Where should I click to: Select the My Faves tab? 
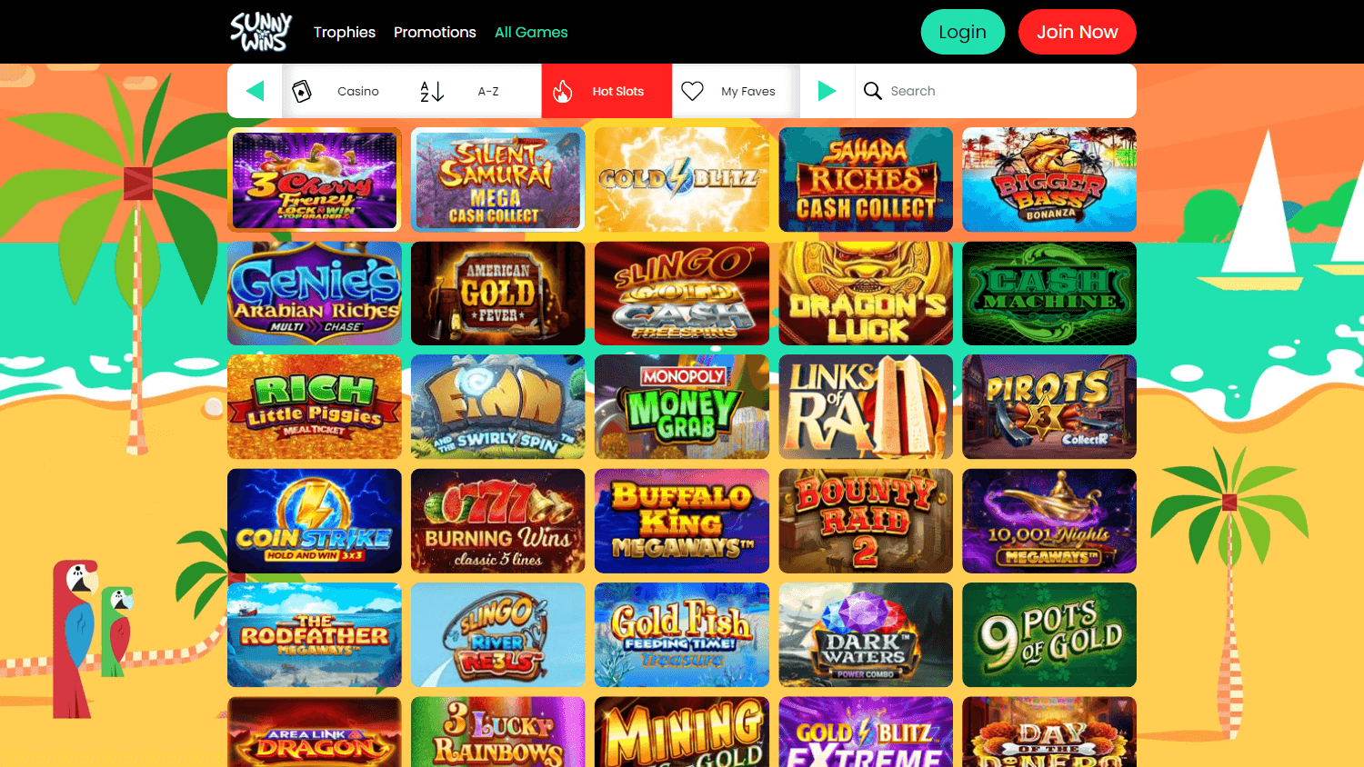[736, 91]
